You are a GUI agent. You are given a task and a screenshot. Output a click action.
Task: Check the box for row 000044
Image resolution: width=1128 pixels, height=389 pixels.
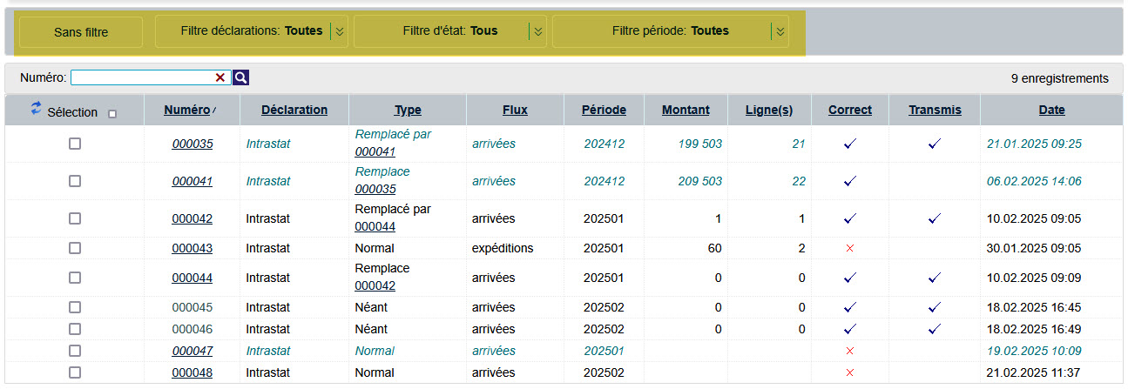click(75, 278)
